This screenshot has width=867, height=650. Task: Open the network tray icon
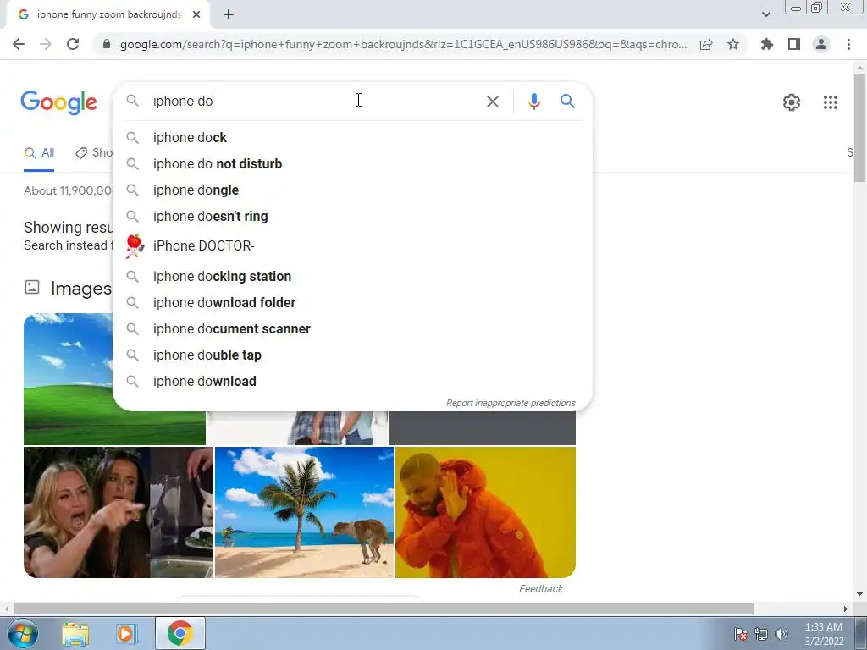(x=761, y=634)
